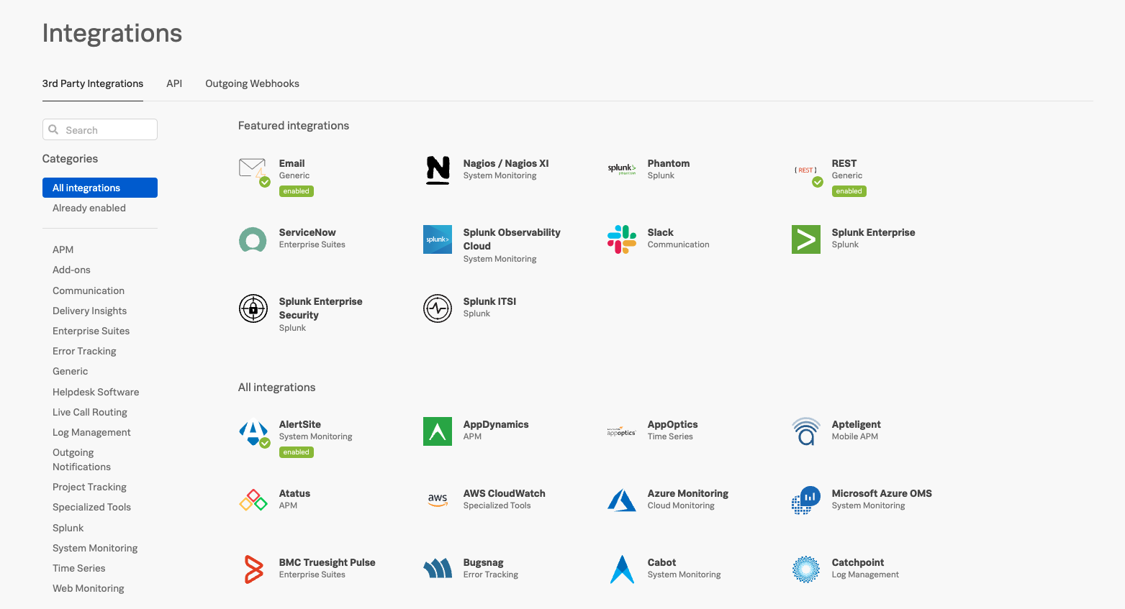This screenshot has height=609, width=1125.
Task: Click the Splunk ITSI waveform icon
Action: [x=438, y=308]
